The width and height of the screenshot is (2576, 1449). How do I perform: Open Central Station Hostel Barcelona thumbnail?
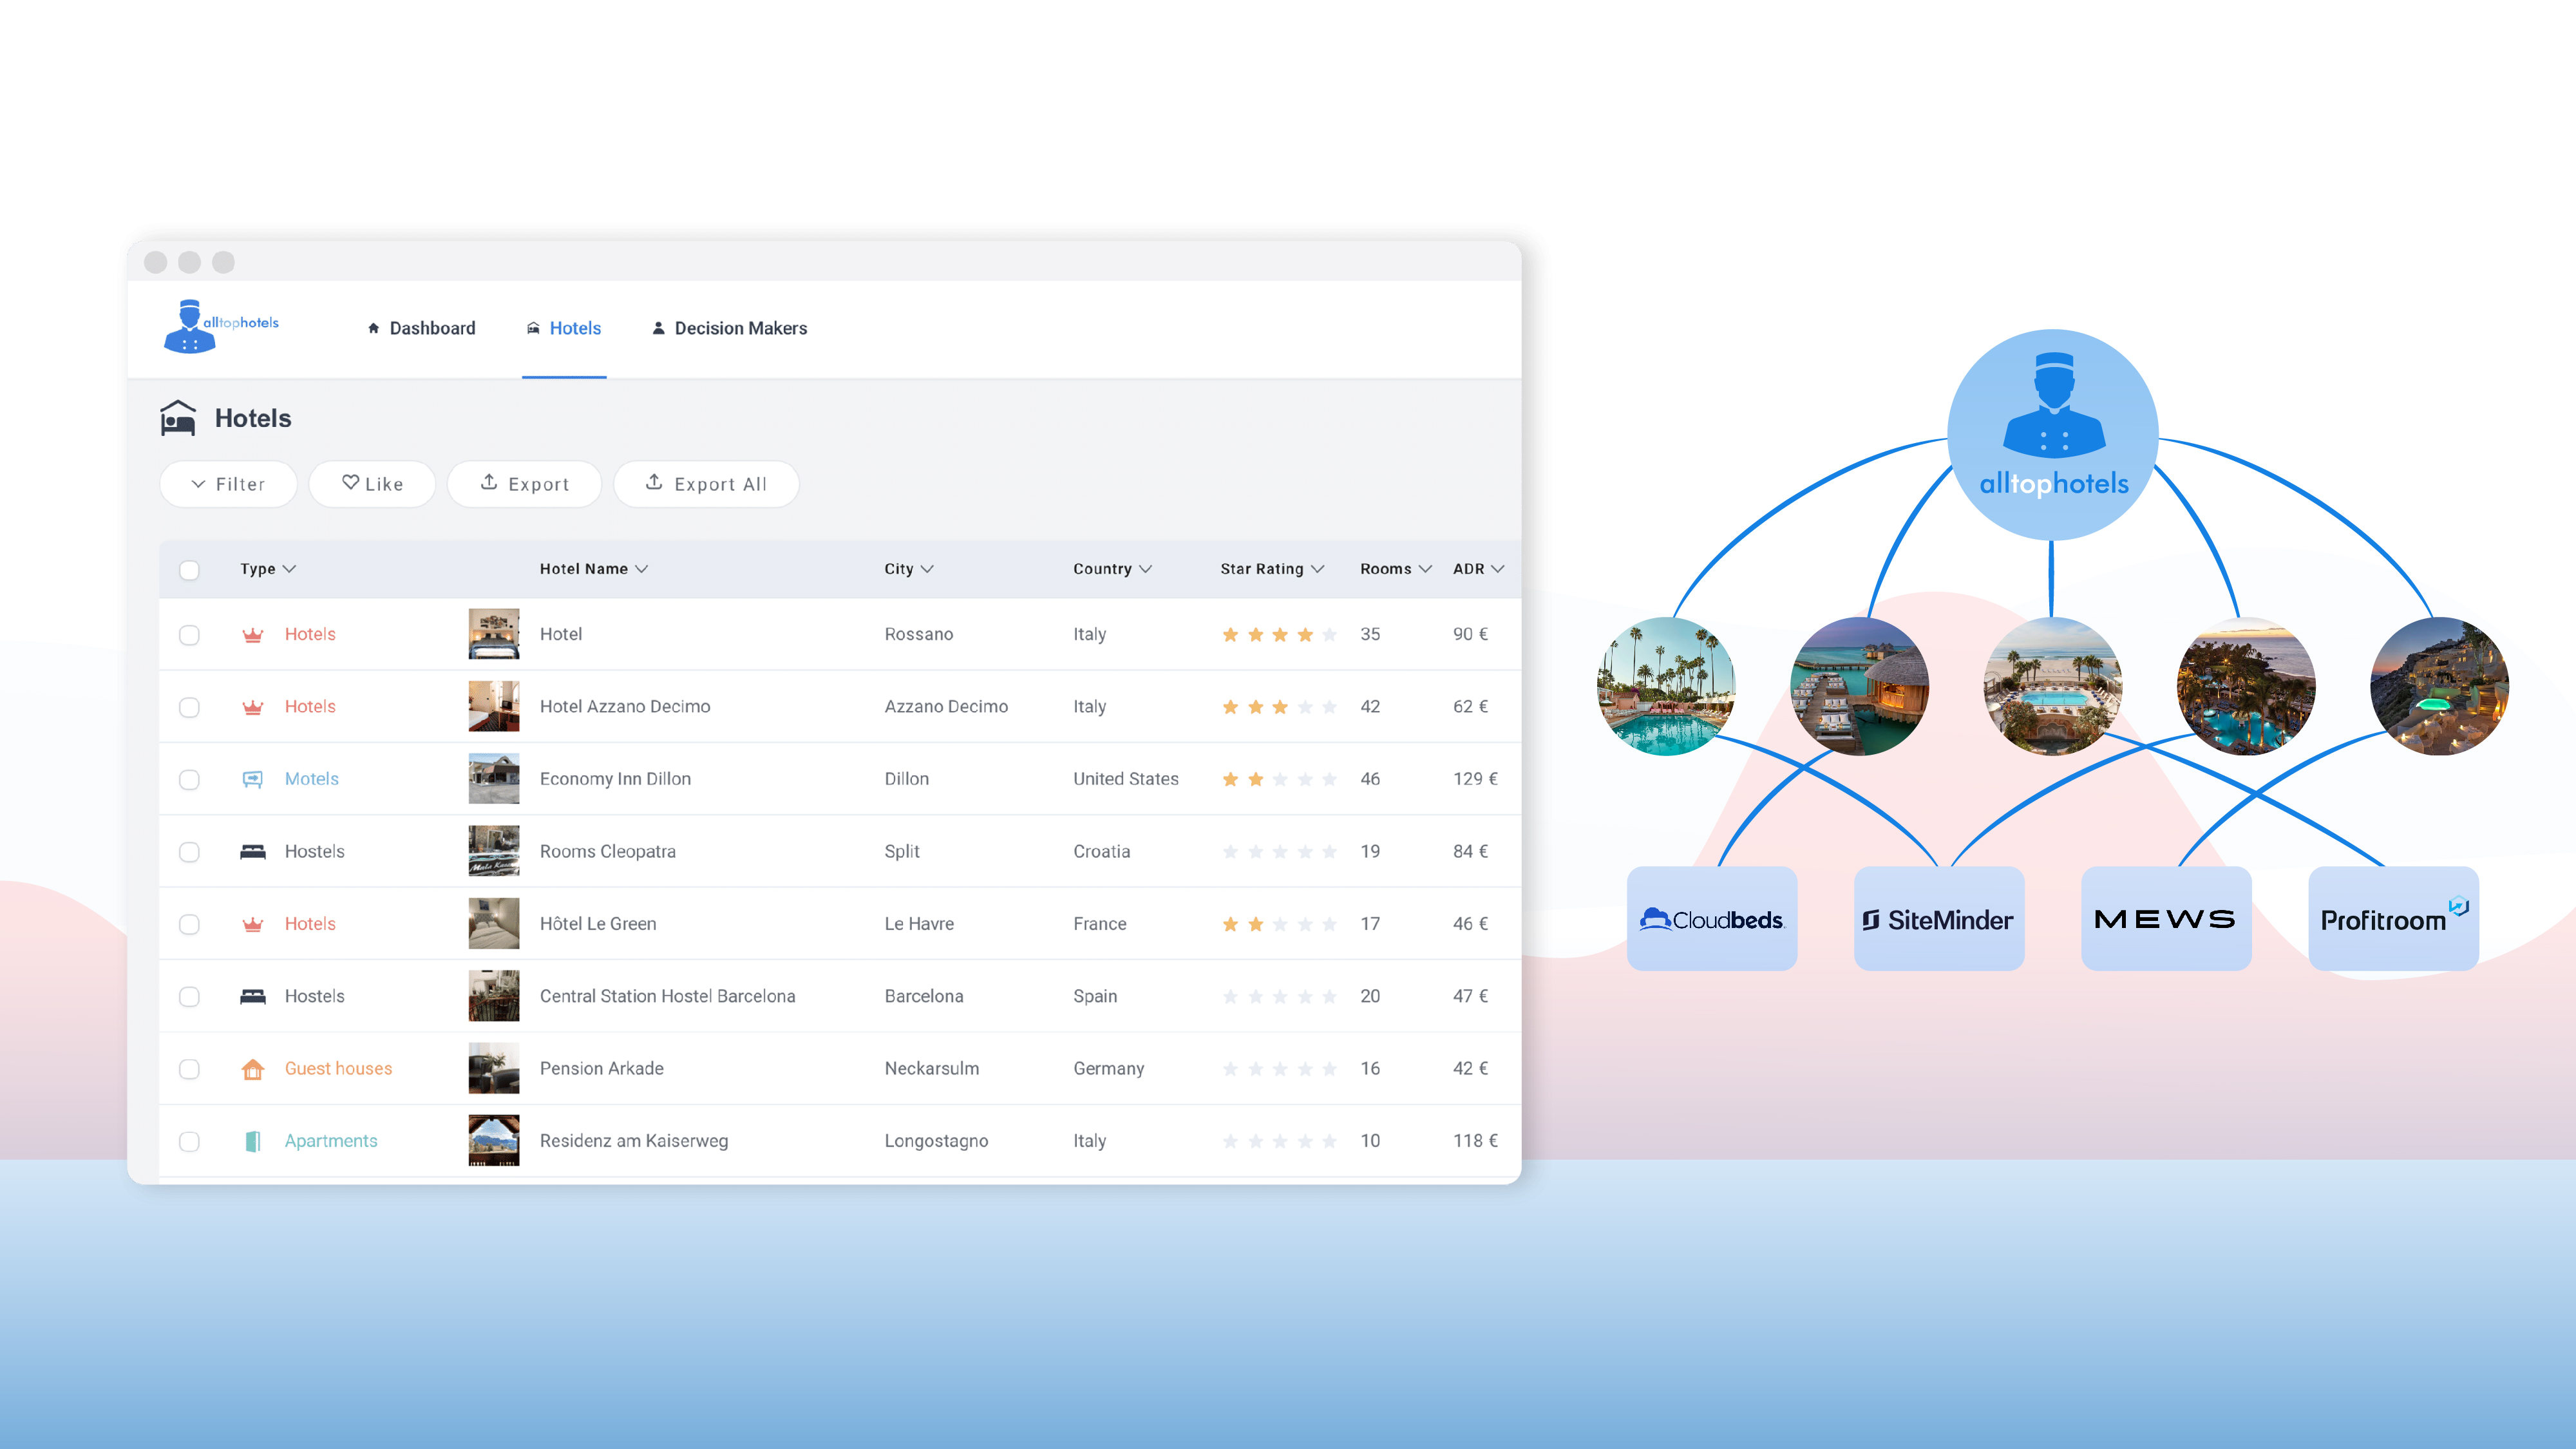pos(494,996)
